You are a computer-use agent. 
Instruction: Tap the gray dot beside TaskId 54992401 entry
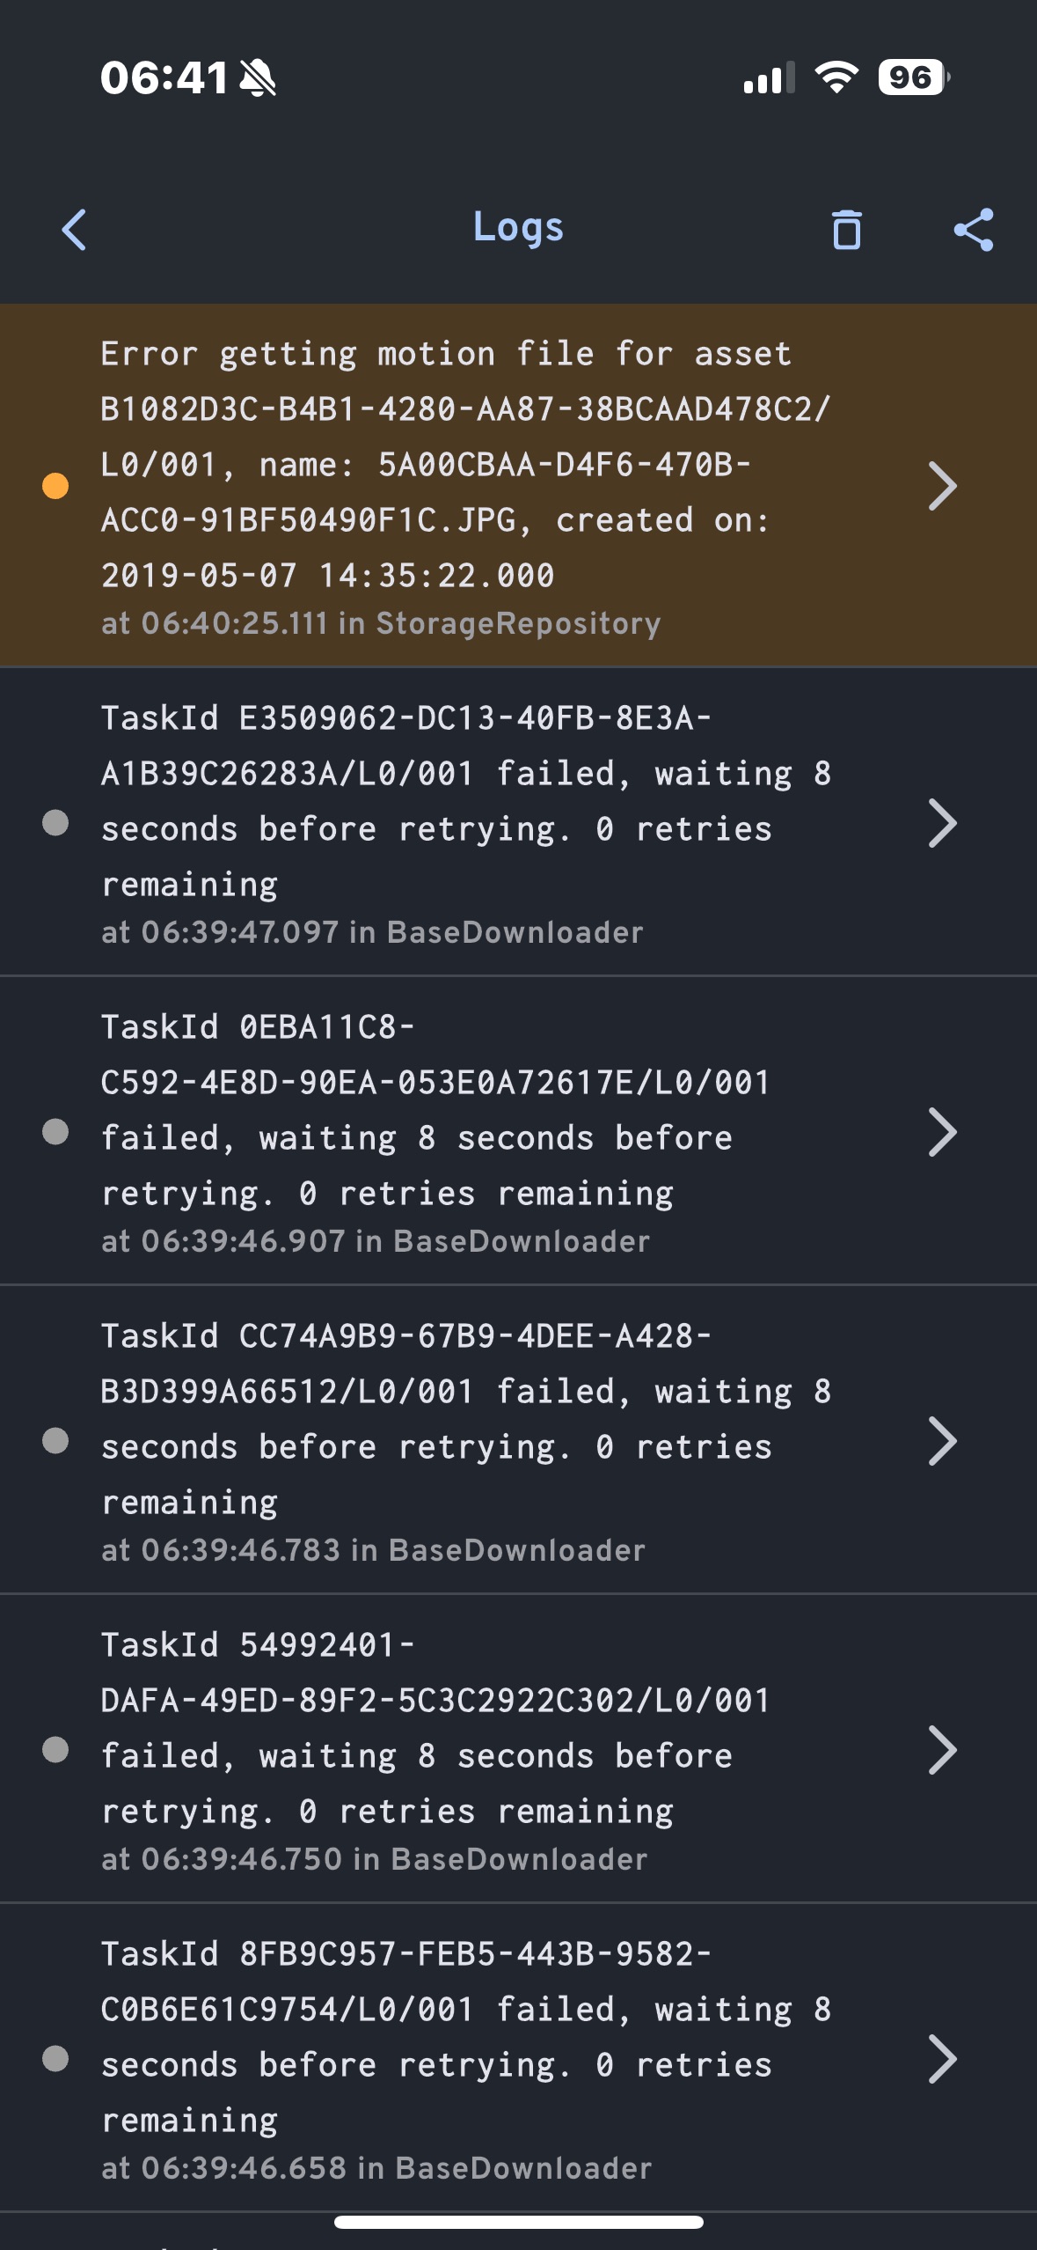[55, 1750]
